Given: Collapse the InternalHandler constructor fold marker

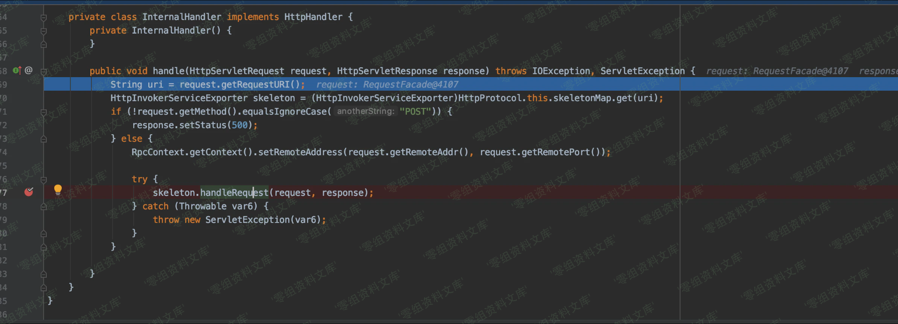Looking at the screenshot, I should 43,31.
